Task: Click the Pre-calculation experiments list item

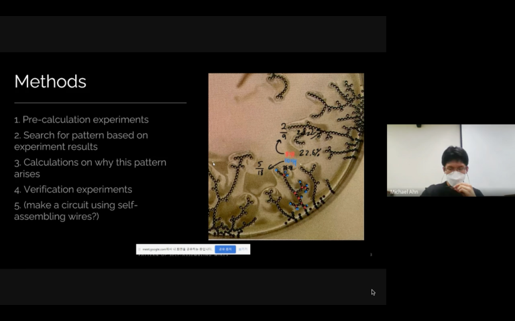Action: (81, 120)
